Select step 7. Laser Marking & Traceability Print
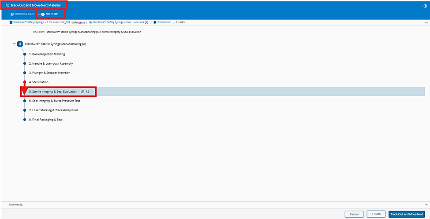This screenshot has height=219, width=430. point(54,110)
